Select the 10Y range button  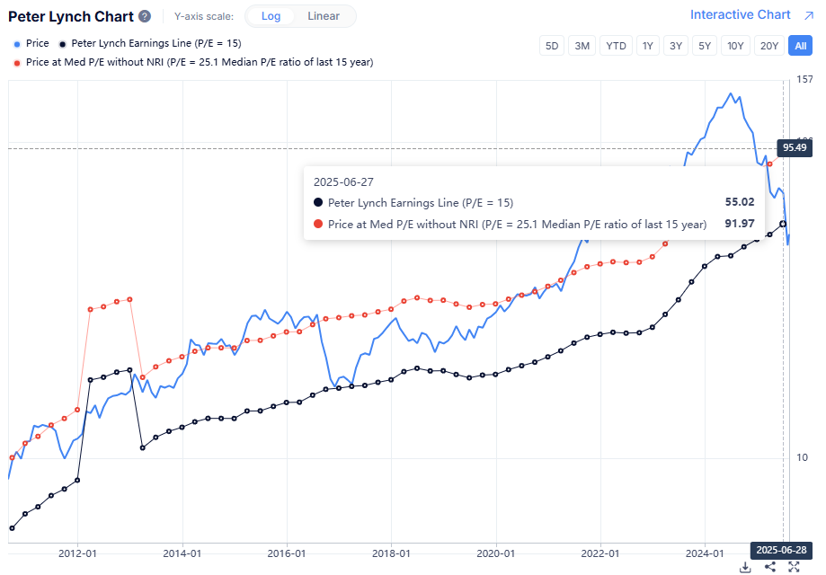click(735, 45)
